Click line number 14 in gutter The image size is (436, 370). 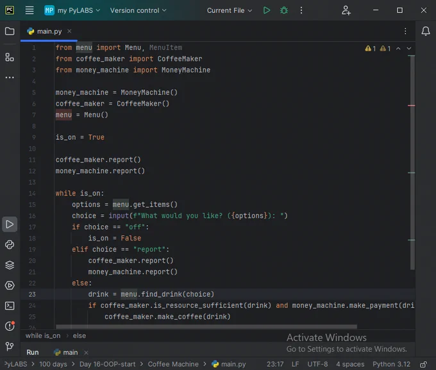(x=32, y=194)
